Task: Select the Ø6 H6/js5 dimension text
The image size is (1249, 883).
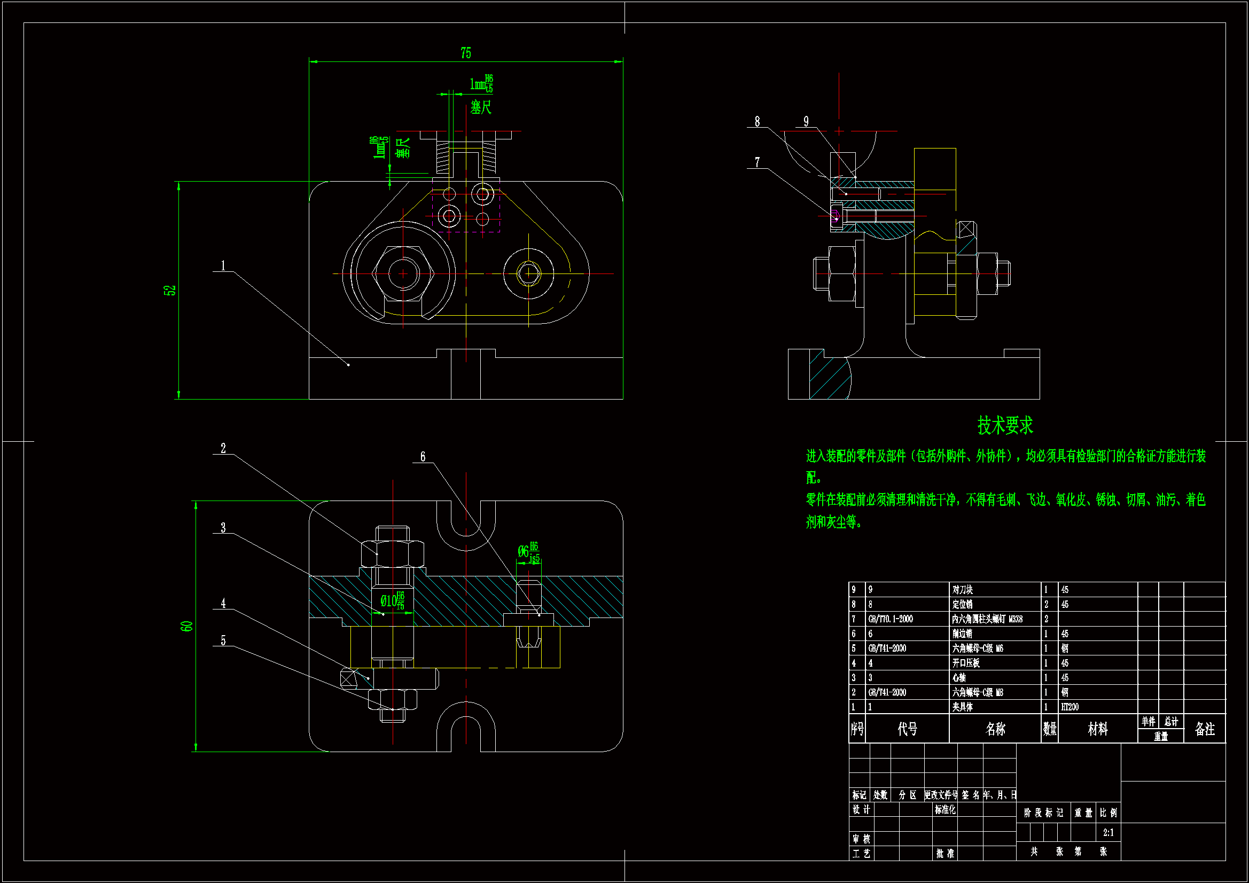Action: (x=528, y=551)
